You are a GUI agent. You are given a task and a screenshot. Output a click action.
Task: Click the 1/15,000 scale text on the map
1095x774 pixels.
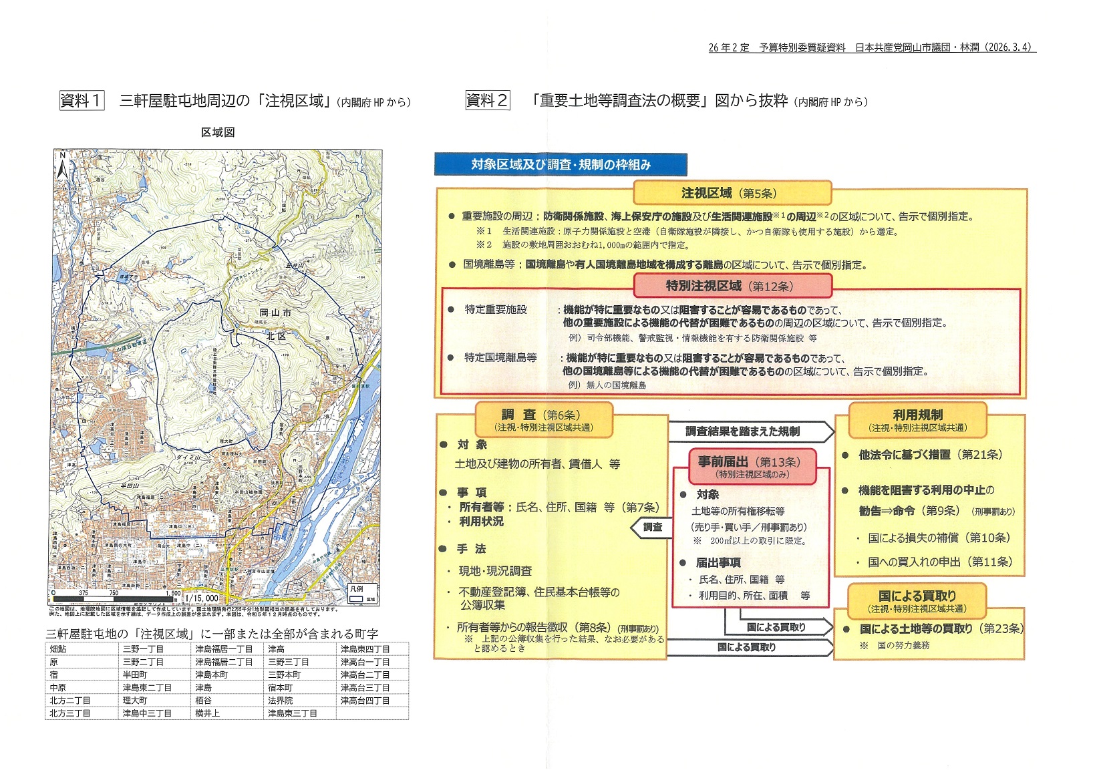pyautogui.click(x=202, y=598)
